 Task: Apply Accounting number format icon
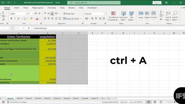(87, 18)
